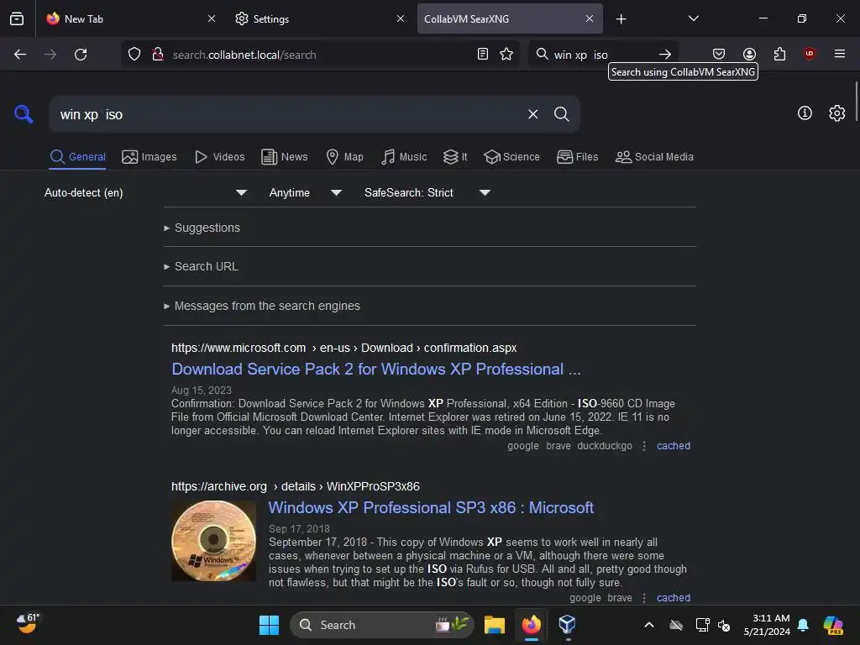Open the Copilot preview icon
This screenshot has height=645, width=860.
click(x=833, y=625)
